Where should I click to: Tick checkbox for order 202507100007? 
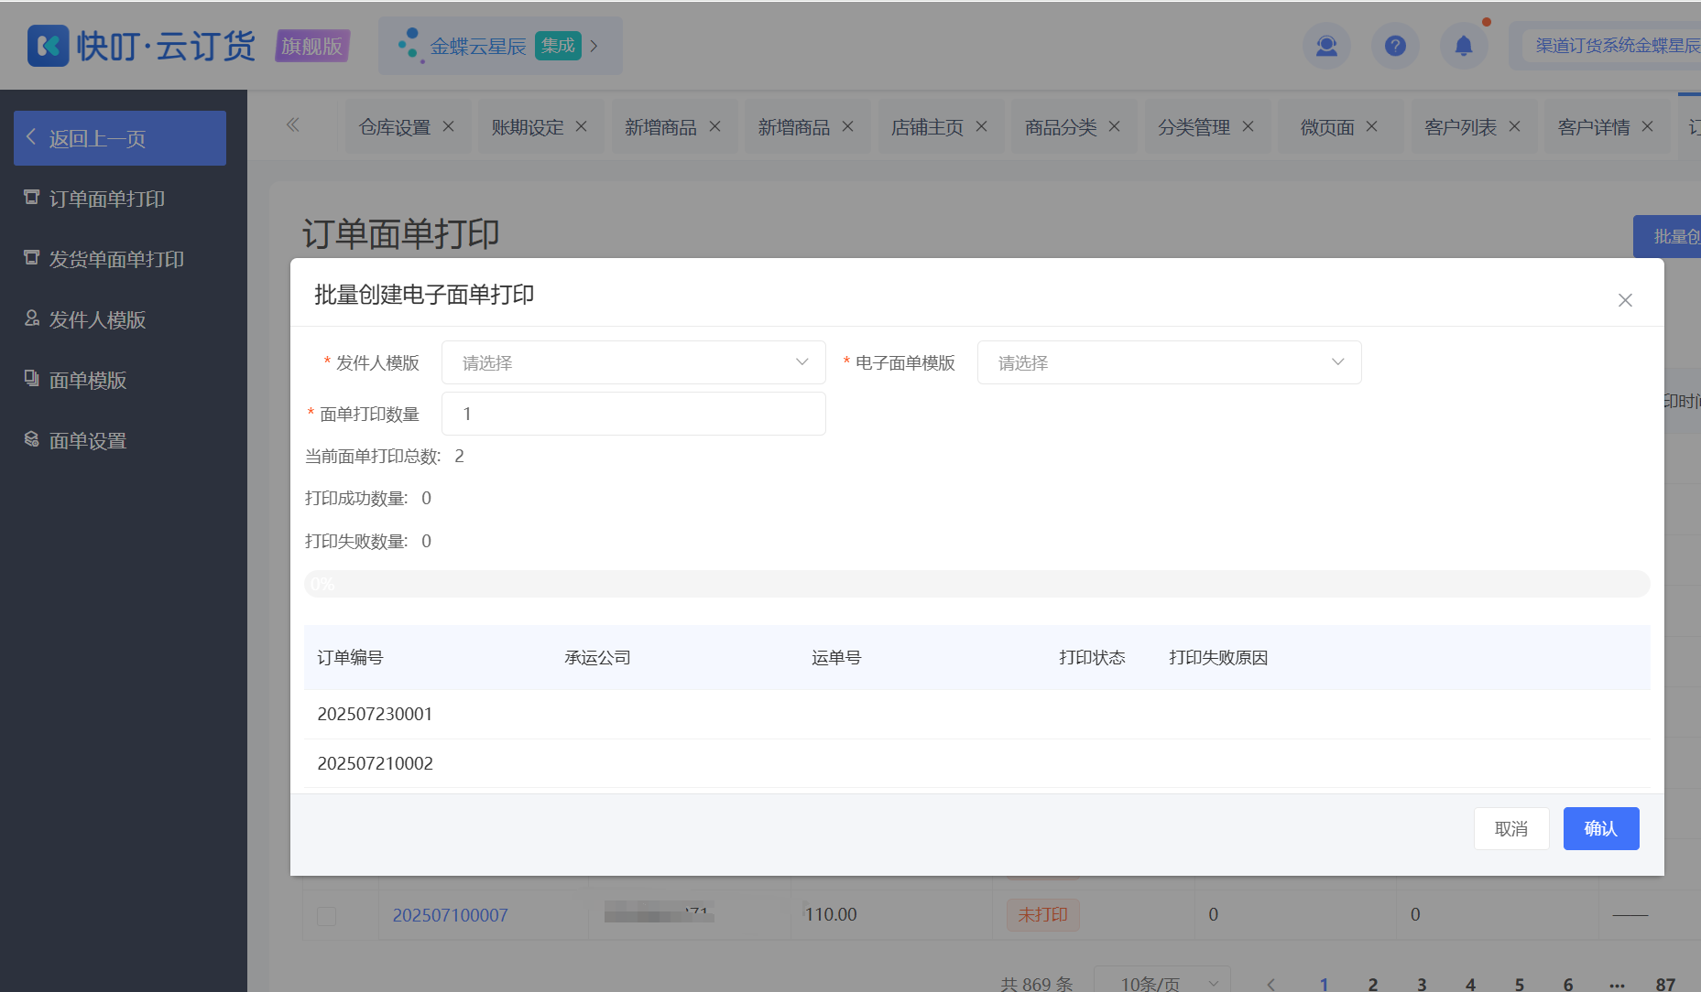326,915
